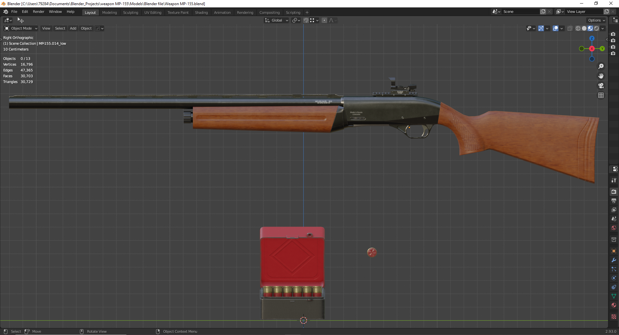Switch perspective/orthographic with the grid gizmo

point(601,95)
